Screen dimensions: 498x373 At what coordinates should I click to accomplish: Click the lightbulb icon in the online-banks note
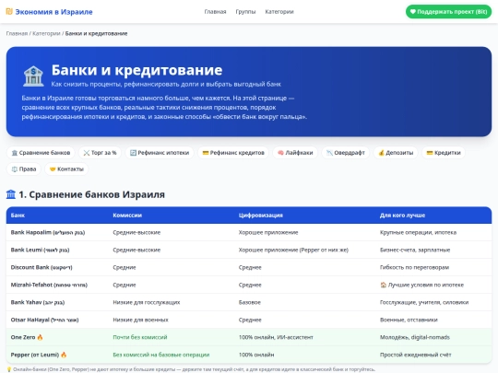tap(9, 369)
